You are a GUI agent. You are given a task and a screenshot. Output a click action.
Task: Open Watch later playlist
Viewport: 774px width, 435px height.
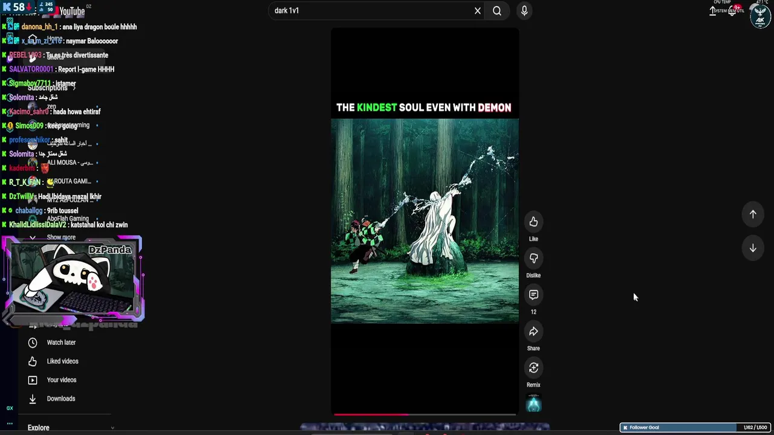click(x=61, y=343)
